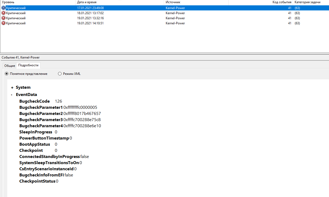This screenshot has width=329, height=197.
Task: Collapse the EventData node
Action: [12, 95]
